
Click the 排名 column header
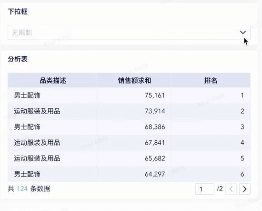tap(211, 80)
